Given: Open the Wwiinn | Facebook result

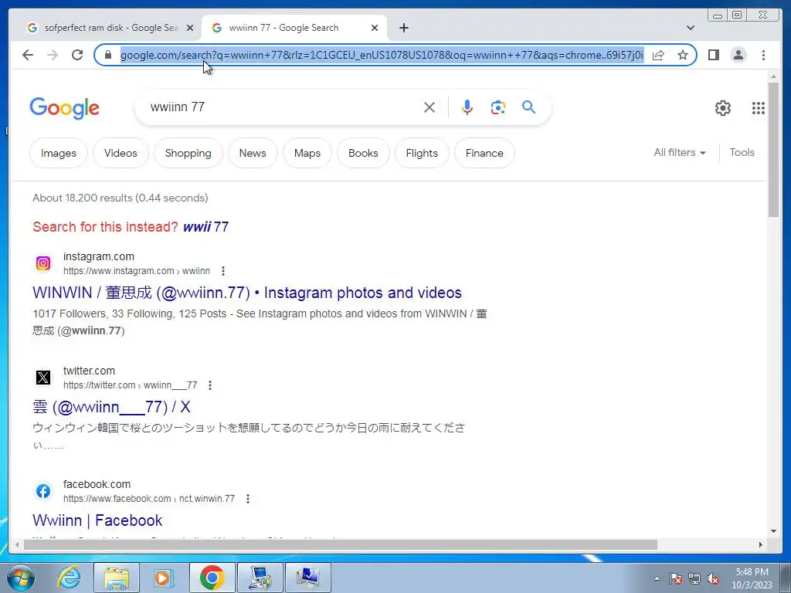Looking at the screenshot, I should point(97,520).
